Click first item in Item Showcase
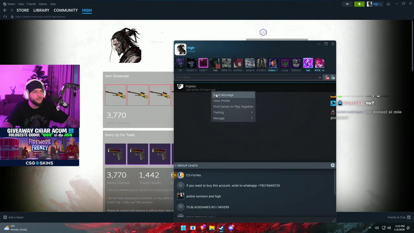This screenshot has height=233, width=414. (x=115, y=95)
